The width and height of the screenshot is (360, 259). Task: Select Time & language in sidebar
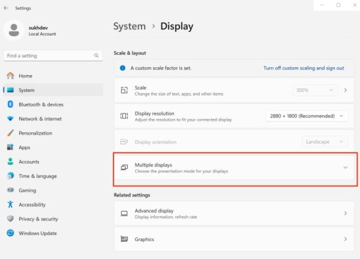tap(37, 176)
